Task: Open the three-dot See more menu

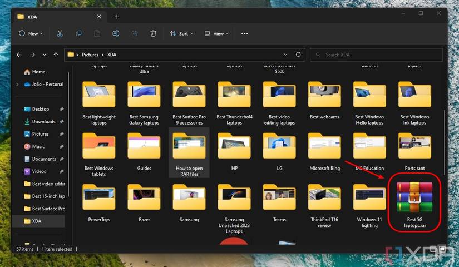Action: (x=244, y=33)
